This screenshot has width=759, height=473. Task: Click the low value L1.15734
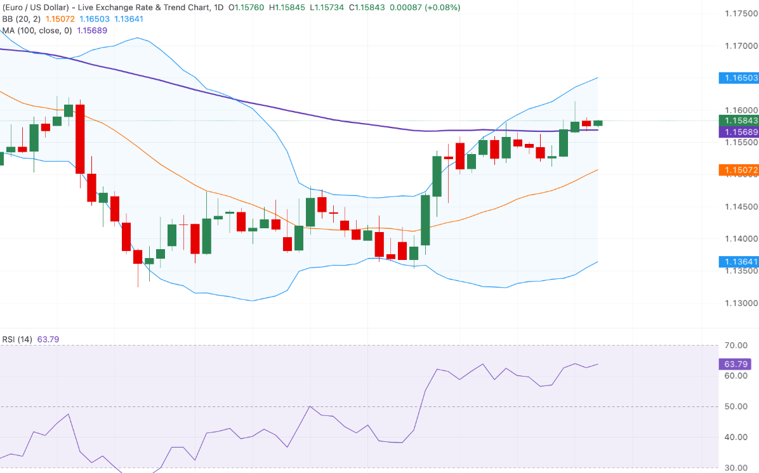(x=327, y=8)
